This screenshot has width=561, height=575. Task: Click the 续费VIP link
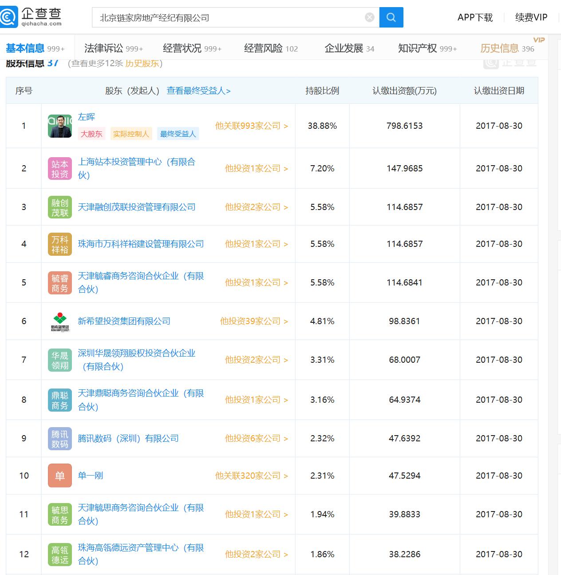coord(531,17)
